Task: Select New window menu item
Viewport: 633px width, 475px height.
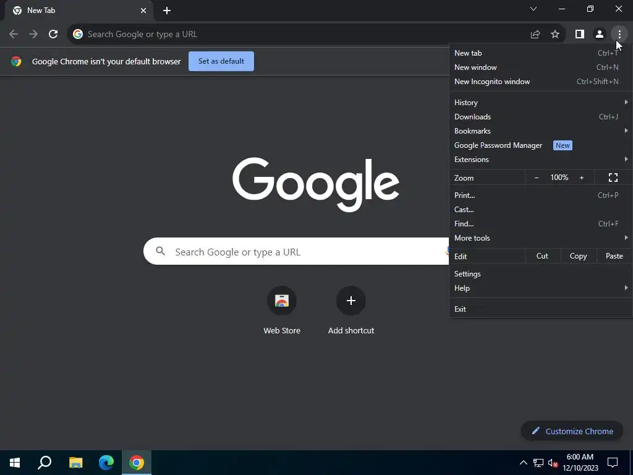Action: pyautogui.click(x=541, y=67)
